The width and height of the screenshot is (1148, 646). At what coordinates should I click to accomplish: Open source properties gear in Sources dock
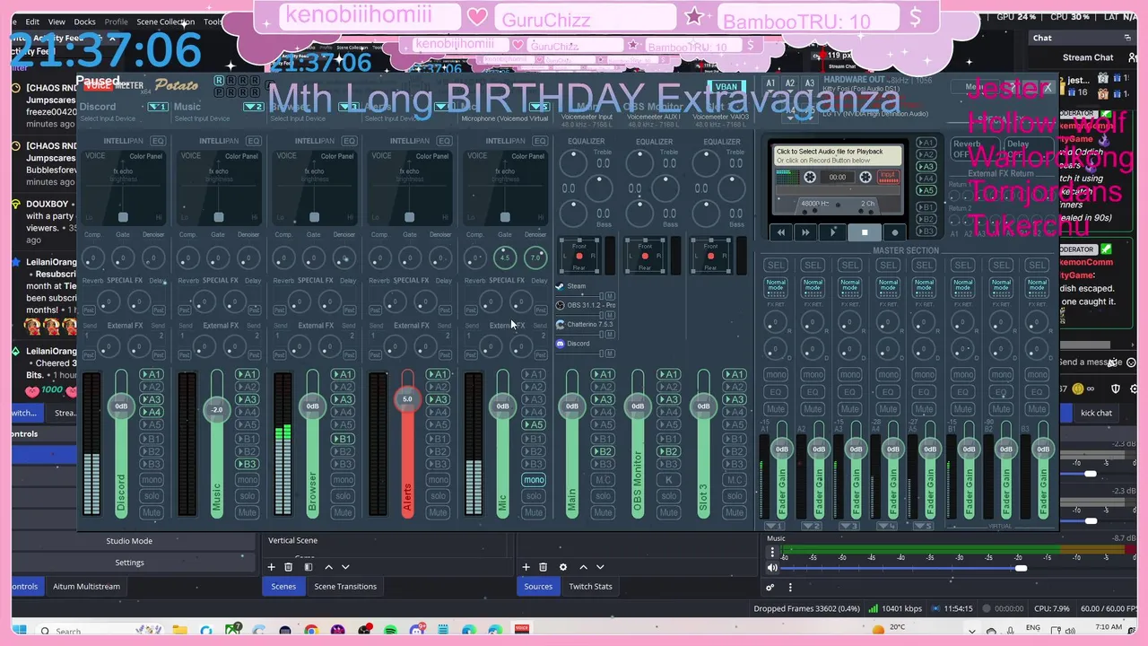coord(563,567)
